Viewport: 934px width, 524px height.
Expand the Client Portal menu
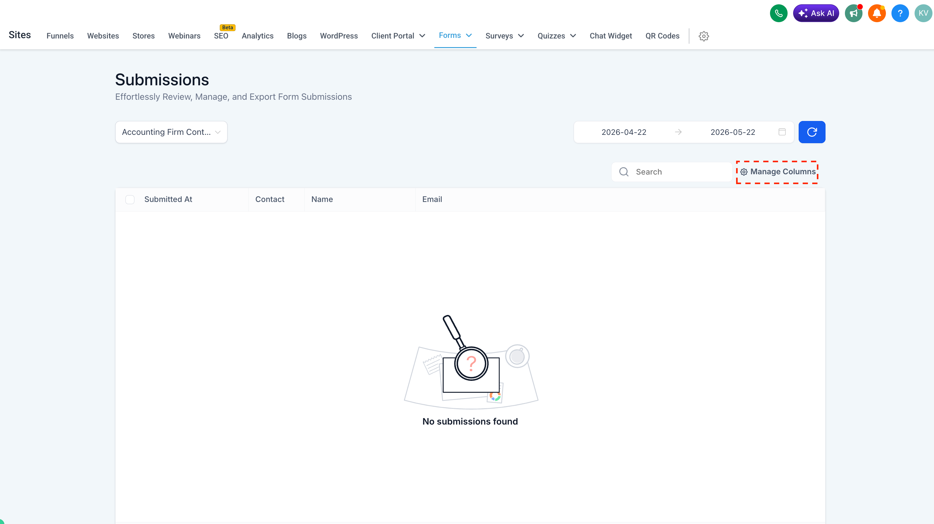click(x=398, y=36)
